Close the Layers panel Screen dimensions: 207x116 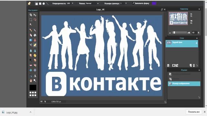point(197,38)
